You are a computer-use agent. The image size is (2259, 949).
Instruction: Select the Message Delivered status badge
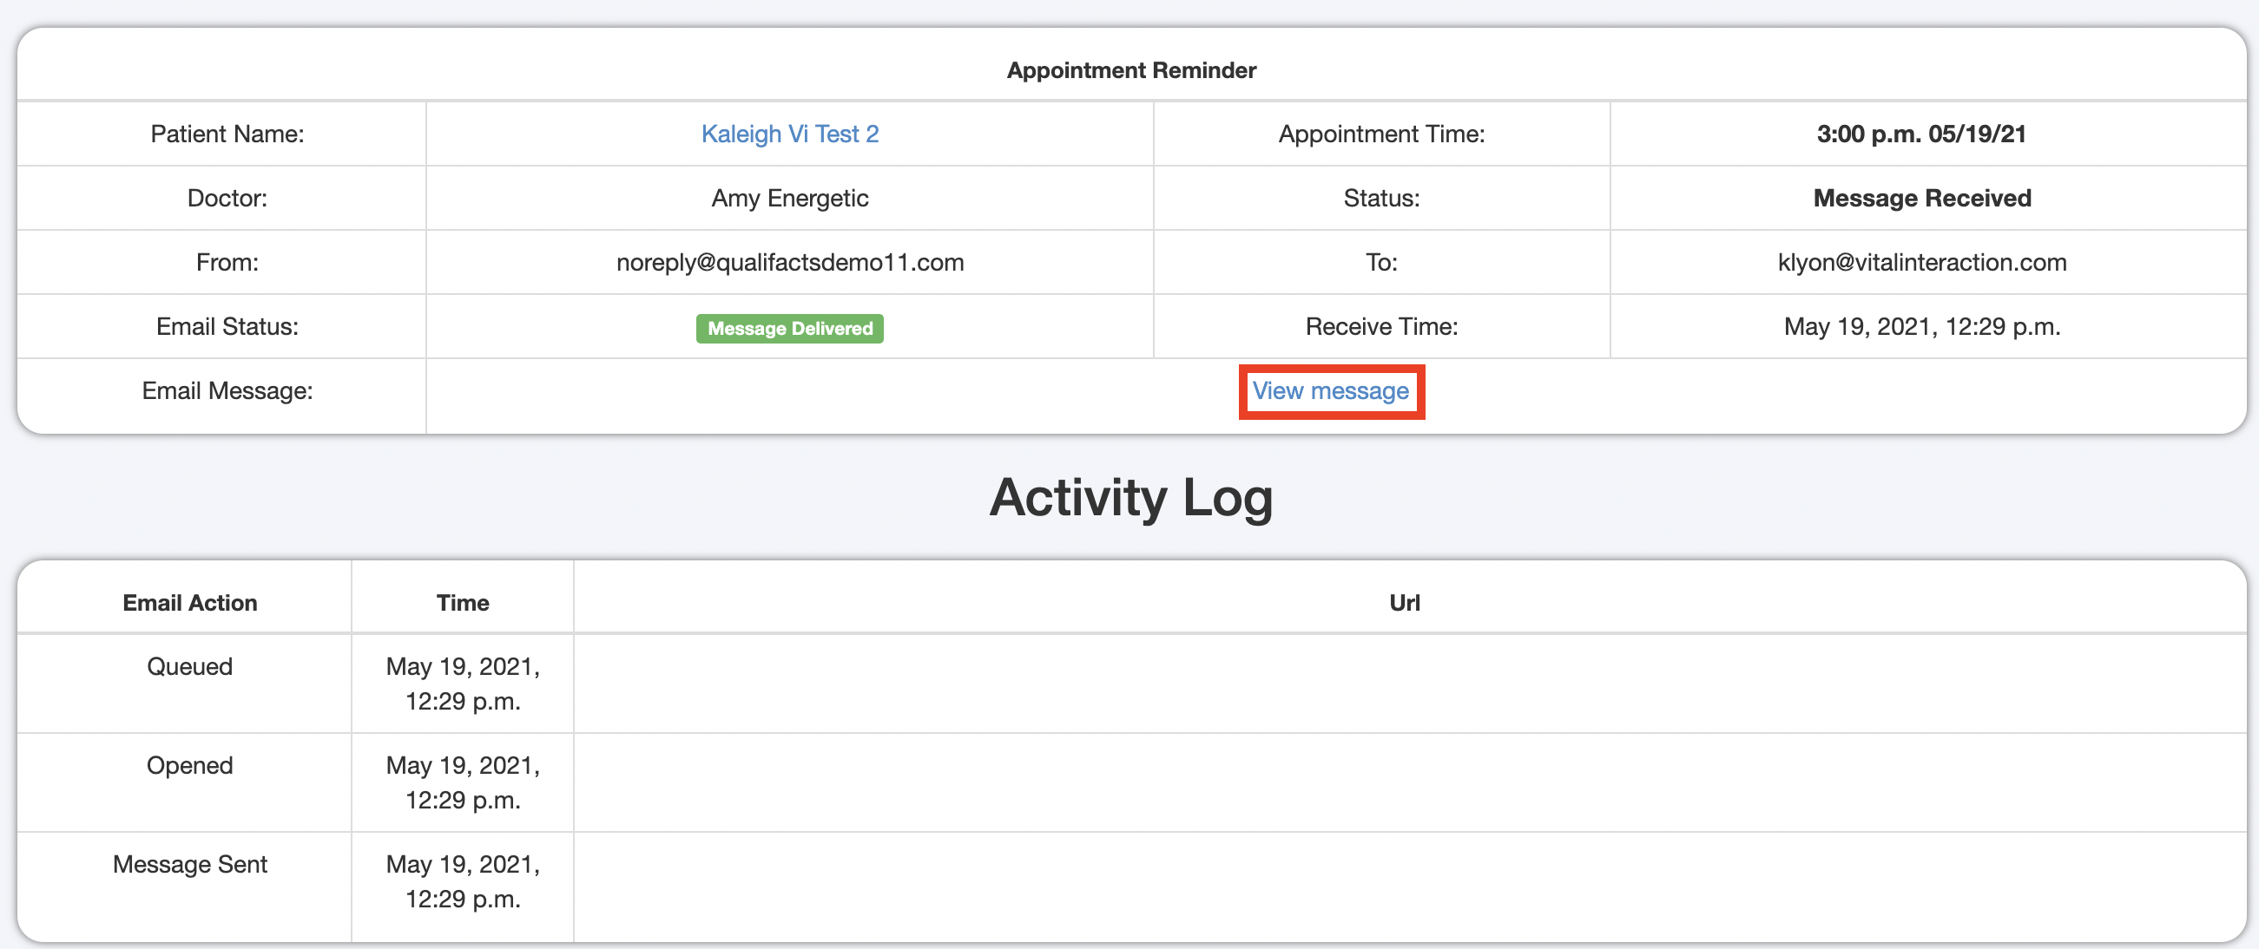pos(788,328)
